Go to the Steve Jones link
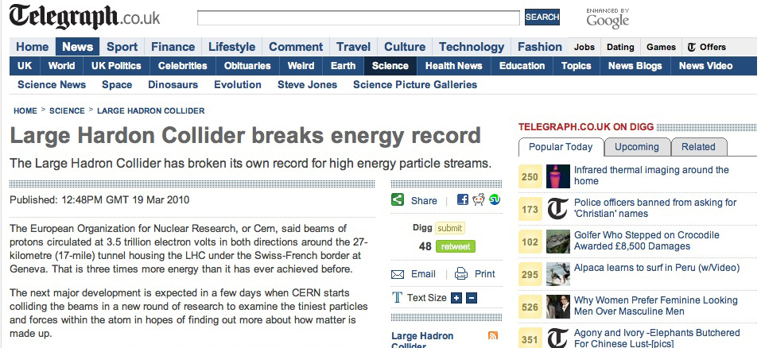Image resolution: width=765 pixels, height=348 pixels. [308, 85]
